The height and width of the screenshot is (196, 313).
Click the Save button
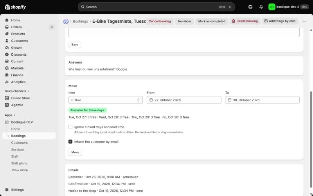pyautogui.click(x=75, y=45)
